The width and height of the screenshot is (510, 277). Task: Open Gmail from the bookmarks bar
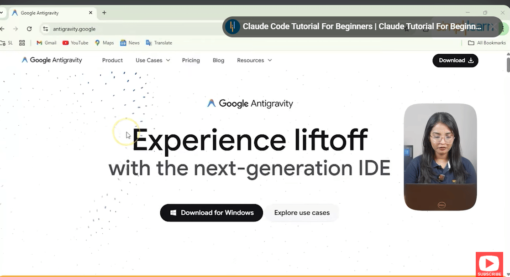[x=46, y=42]
